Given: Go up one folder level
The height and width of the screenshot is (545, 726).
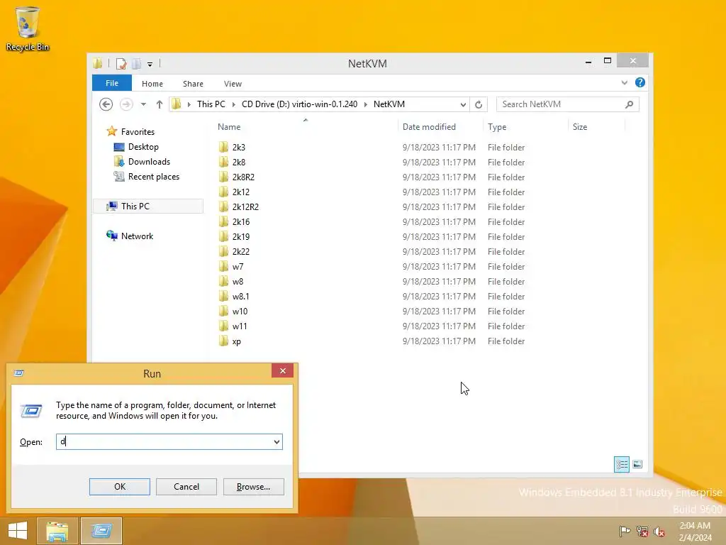Looking at the screenshot, I should pos(160,104).
